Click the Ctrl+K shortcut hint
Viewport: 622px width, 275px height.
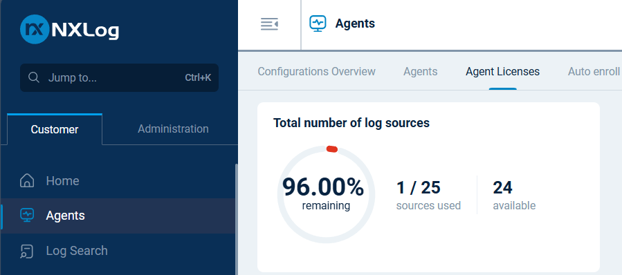point(198,77)
